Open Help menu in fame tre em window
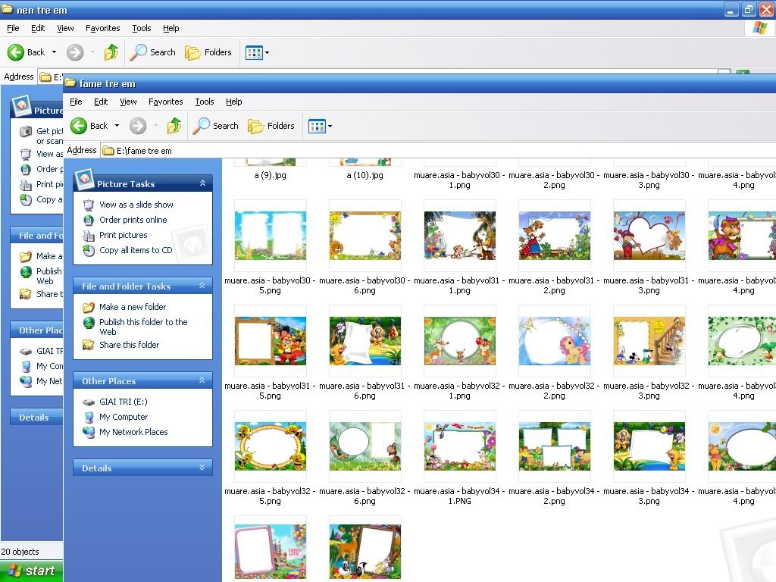Viewport: 776px width, 582px height. pyautogui.click(x=234, y=102)
